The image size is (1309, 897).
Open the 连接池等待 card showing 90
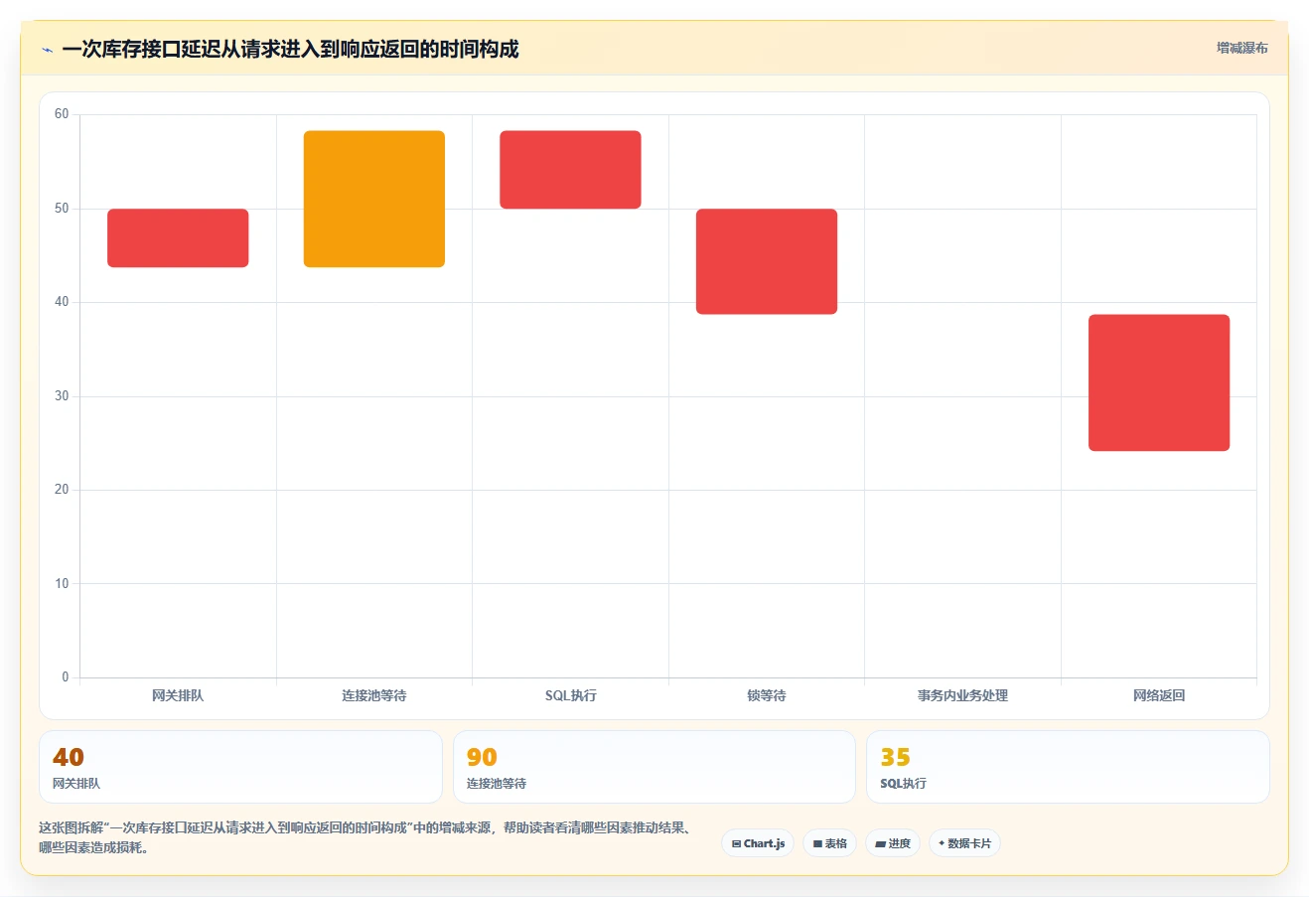[654, 767]
